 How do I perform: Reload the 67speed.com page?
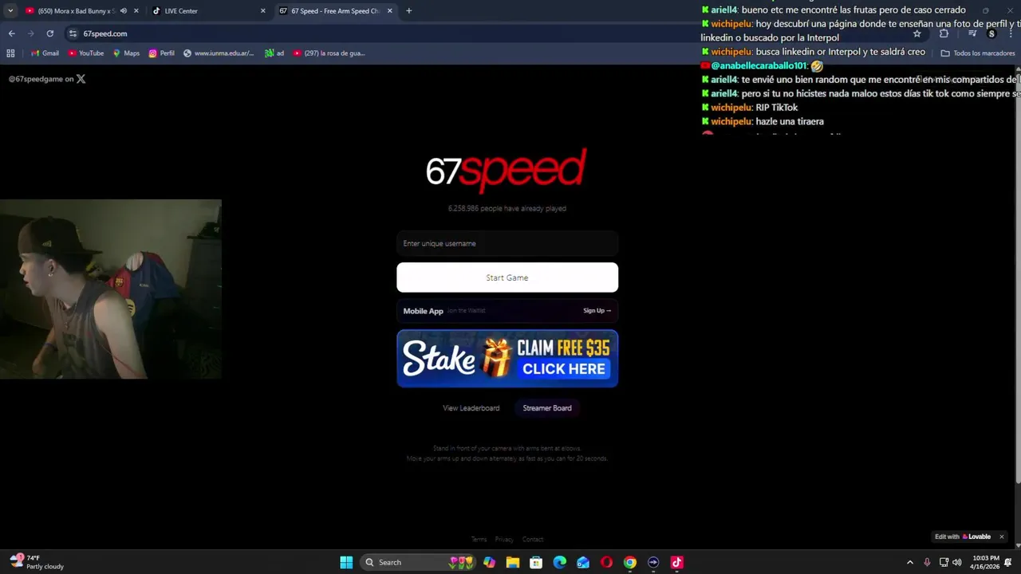[x=49, y=33]
